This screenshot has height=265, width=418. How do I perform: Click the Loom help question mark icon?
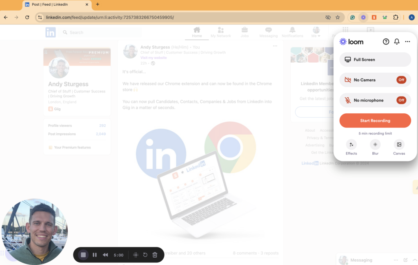click(x=386, y=42)
